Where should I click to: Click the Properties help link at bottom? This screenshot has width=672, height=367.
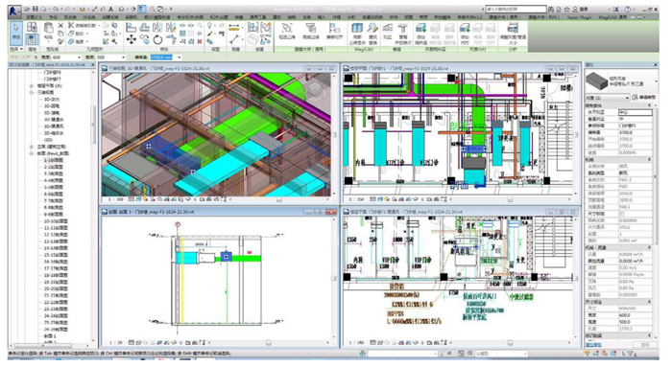click(x=593, y=344)
